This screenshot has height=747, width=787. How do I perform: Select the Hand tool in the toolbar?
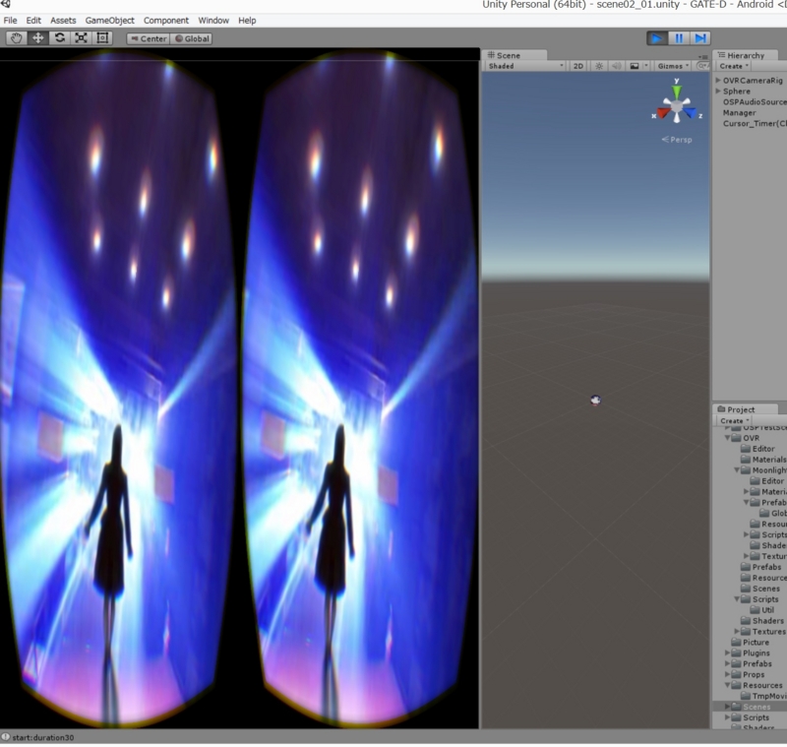[17, 38]
